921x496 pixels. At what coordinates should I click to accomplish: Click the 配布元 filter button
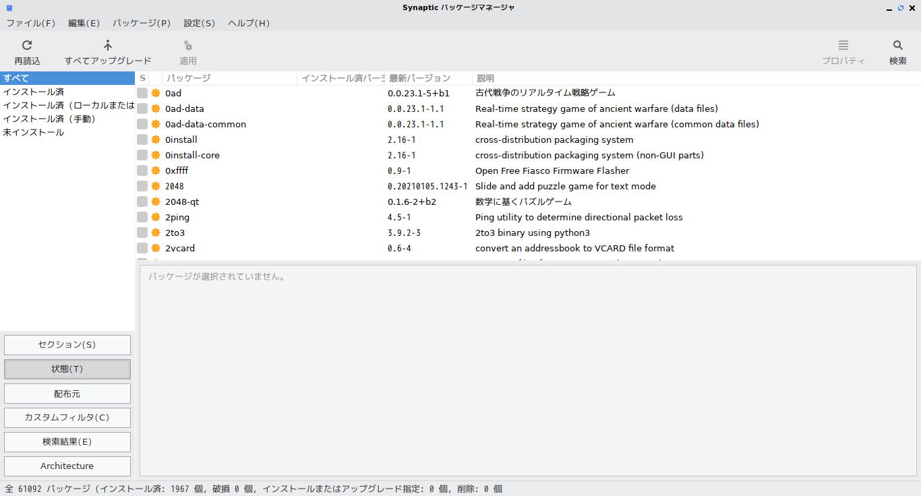[67, 394]
